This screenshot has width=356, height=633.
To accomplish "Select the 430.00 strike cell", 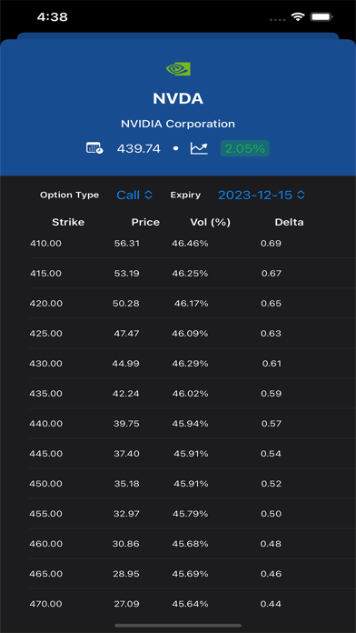I will pyautogui.click(x=46, y=363).
